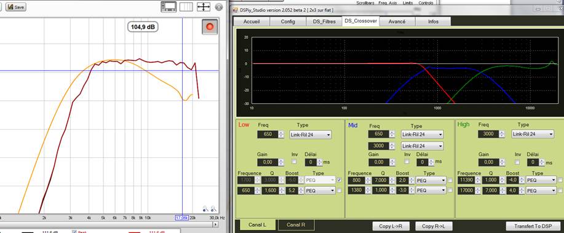Open the Infos tab
The image size is (564, 233).
pos(433,22)
